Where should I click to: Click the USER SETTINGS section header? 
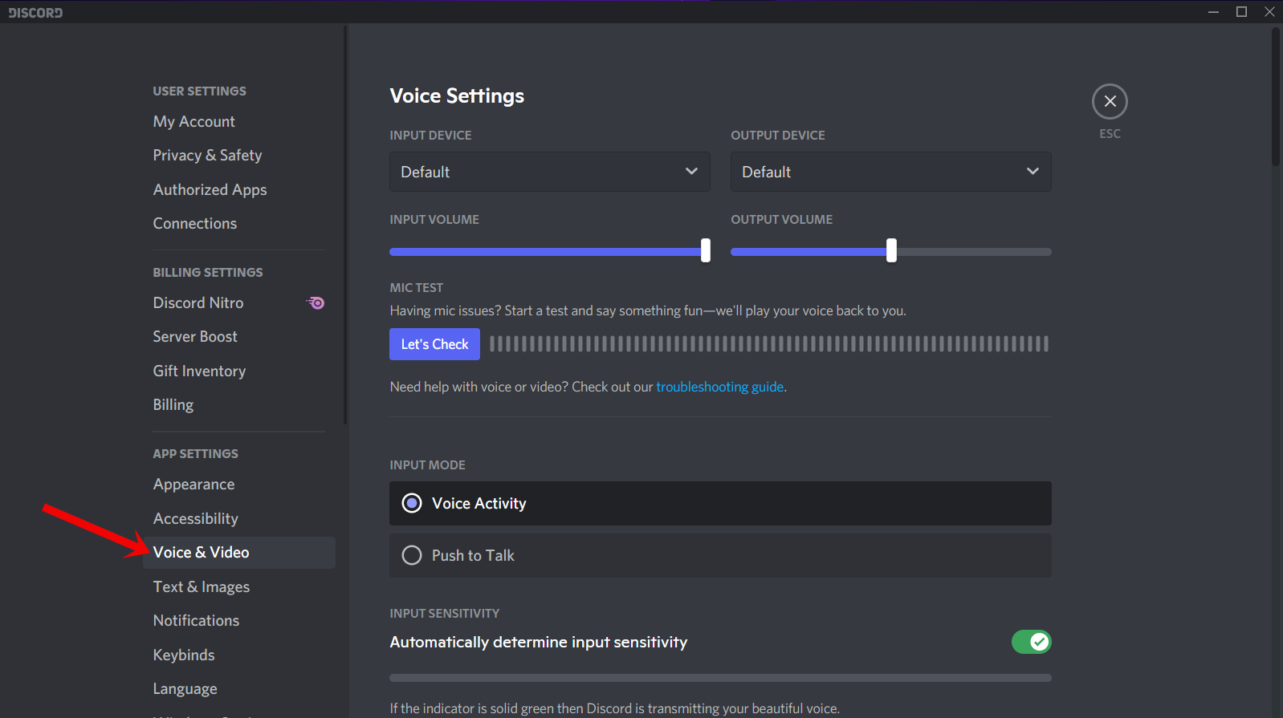[199, 91]
